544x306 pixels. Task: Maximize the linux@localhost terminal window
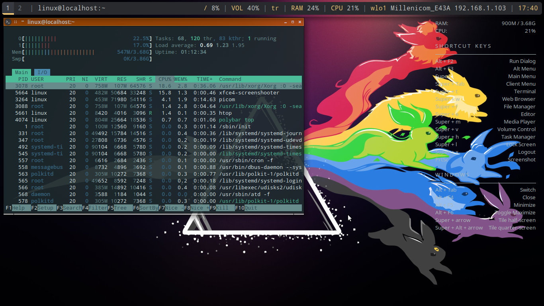coord(293,22)
